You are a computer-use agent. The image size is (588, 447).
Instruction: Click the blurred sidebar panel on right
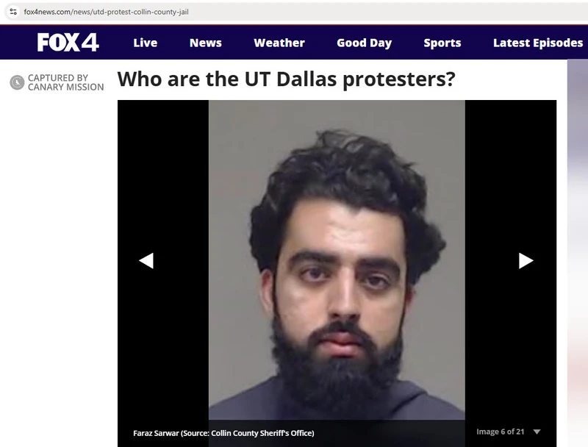click(x=578, y=253)
